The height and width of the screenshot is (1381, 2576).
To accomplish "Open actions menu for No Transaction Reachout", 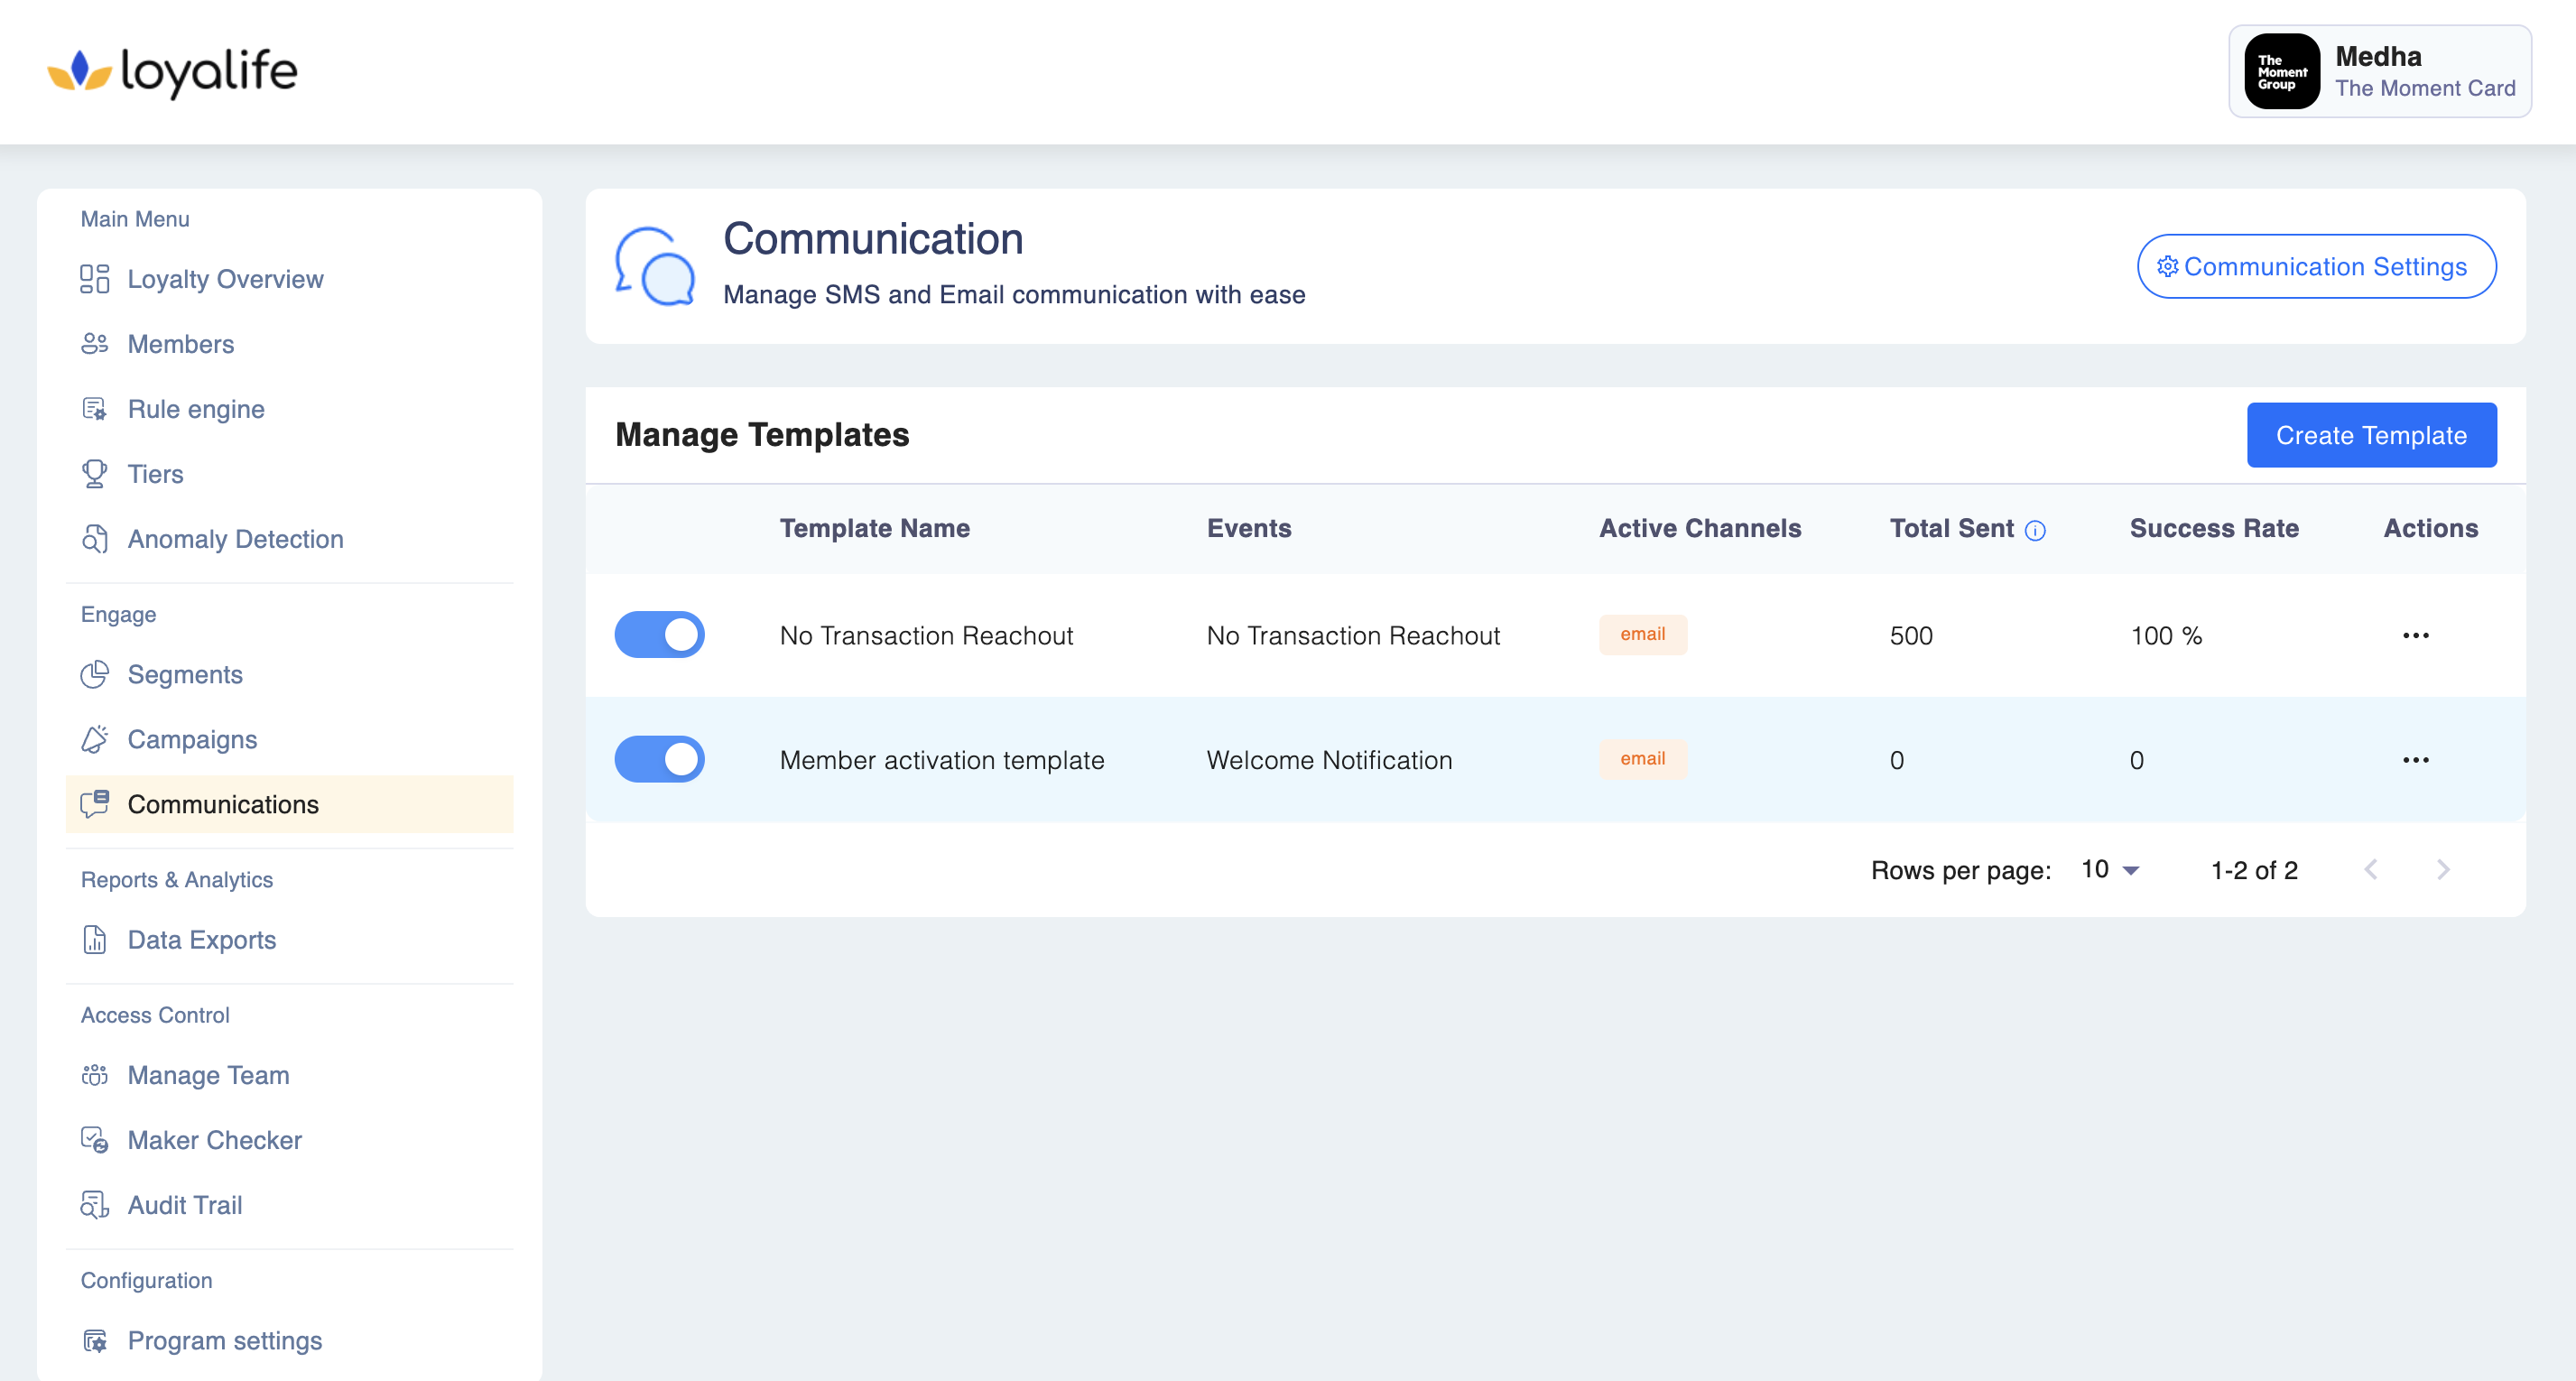I will pyautogui.click(x=2415, y=636).
